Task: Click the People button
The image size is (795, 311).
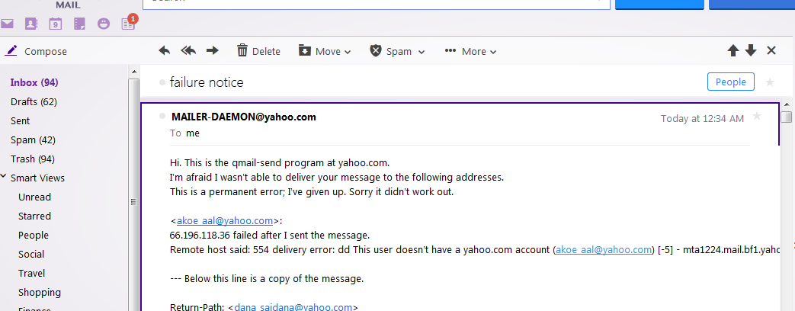Action: (731, 82)
